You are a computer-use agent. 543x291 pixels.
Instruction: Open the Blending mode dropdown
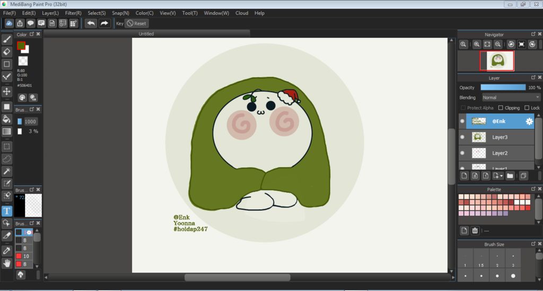[x=511, y=98]
